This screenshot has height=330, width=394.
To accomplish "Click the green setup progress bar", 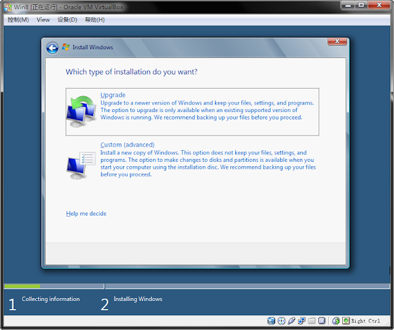I will click(x=22, y=286).
